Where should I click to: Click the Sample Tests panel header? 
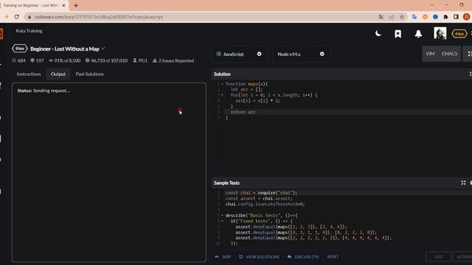click(226, 183)
